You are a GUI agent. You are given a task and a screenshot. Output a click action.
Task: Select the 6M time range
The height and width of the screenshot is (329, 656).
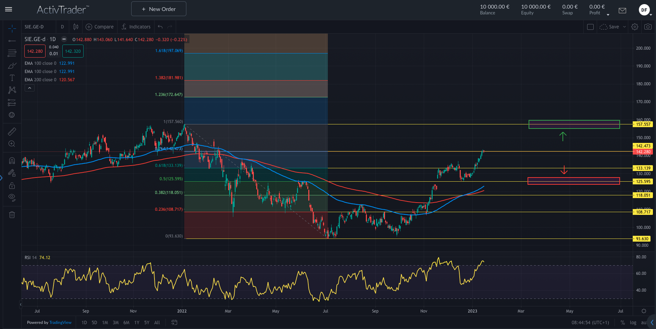pos(126,322)
